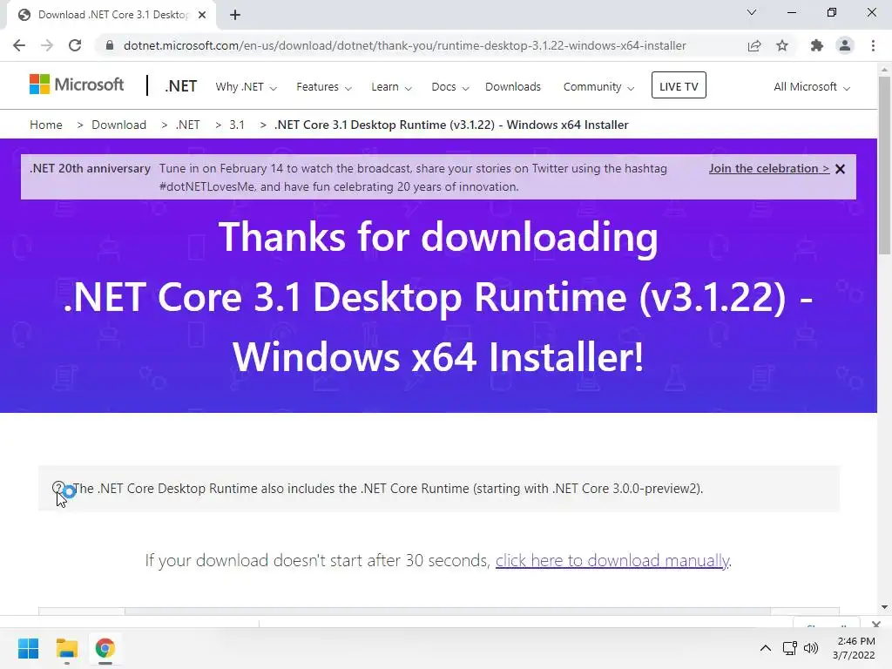The width and height of the screenshot is (892, 669).
Task: Click the Microsoft logo
Action: point(77,84)
